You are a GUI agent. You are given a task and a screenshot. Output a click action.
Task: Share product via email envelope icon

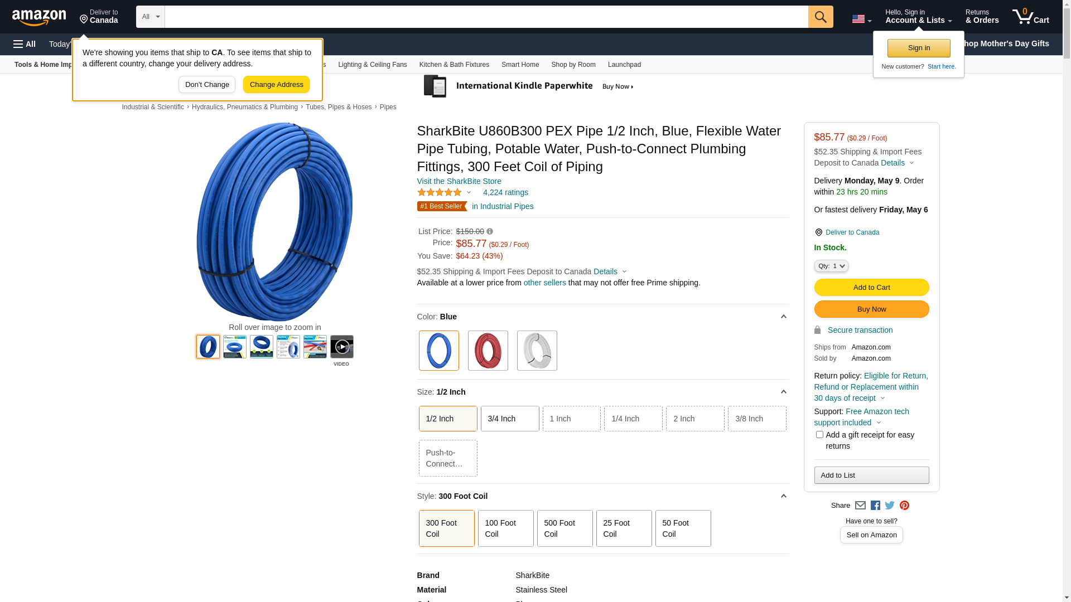[x=860, y=506]
